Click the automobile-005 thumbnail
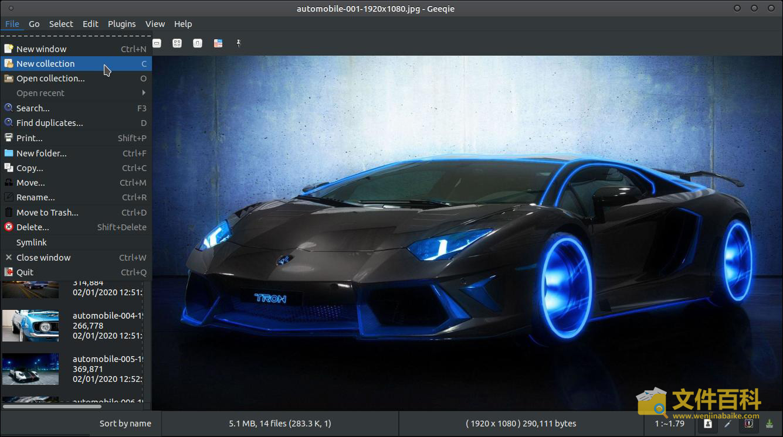This screenshot has width=783, height=437. (30, 369)
